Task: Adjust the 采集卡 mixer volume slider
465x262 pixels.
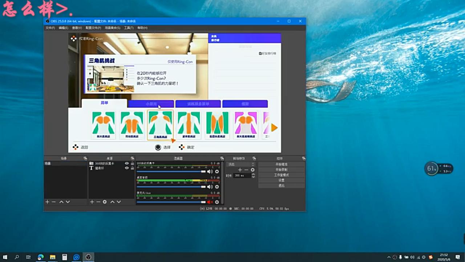Action: click(171, 171)
